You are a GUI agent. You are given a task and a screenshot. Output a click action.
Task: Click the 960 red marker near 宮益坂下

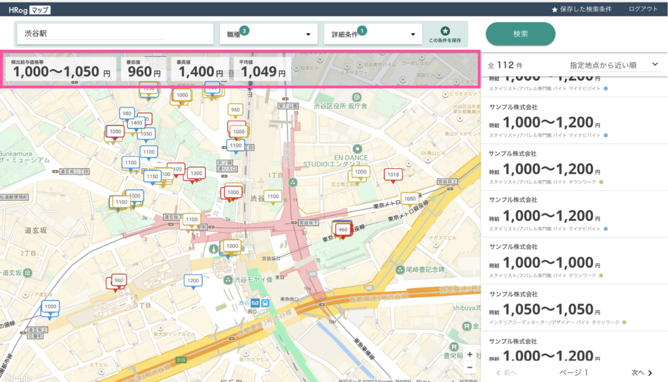[x=343, y=230]
